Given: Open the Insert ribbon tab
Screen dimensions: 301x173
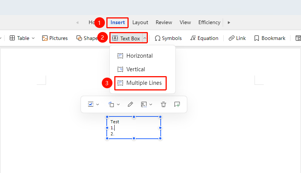Looking at the screenshot, I should click(117, 23).
